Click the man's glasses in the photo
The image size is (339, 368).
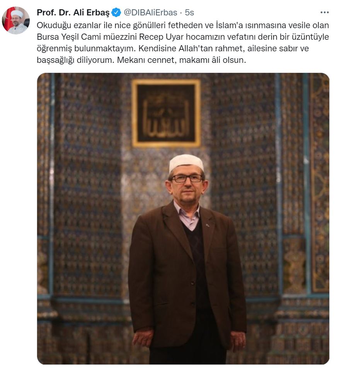point(187,178)
